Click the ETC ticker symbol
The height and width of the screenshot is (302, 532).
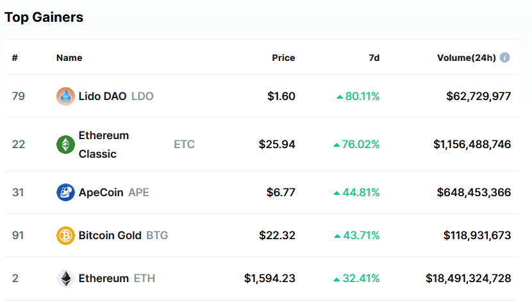[184, 144]
